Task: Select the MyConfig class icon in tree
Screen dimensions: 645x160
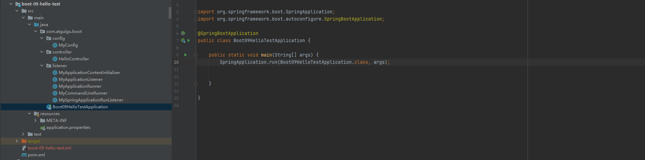Action: point(55,45)
